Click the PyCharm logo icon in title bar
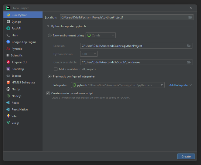This screenshot has width=201, height=165. (8, 8)
